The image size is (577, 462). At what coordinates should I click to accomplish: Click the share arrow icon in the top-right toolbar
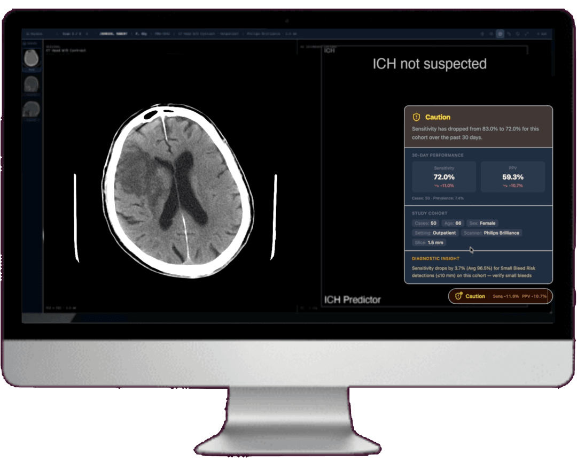(527, 34)
